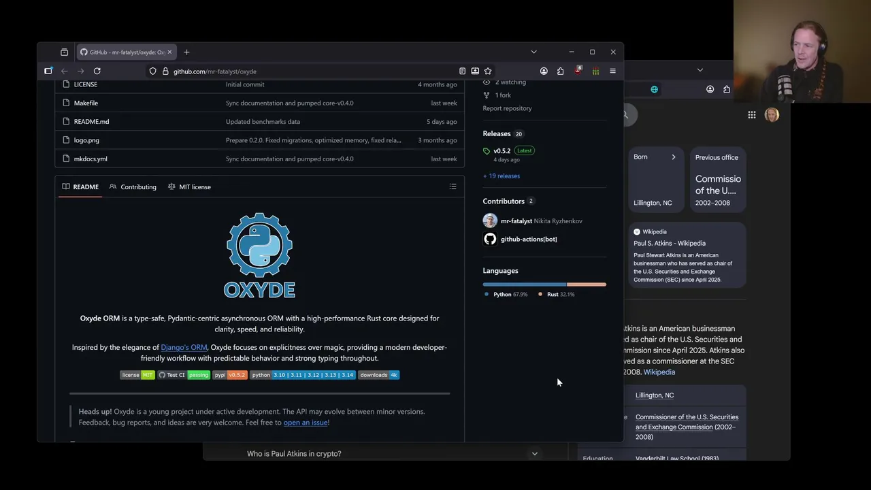
Task: List all tabs dropdown in background browser
Action: coord(700,69)
